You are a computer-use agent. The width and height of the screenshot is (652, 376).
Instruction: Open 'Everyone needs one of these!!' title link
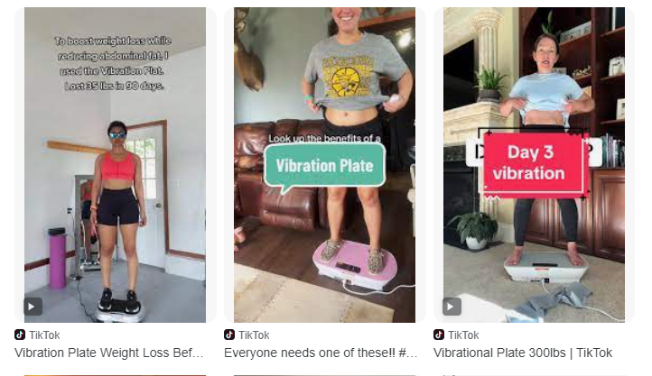point(321,353)
